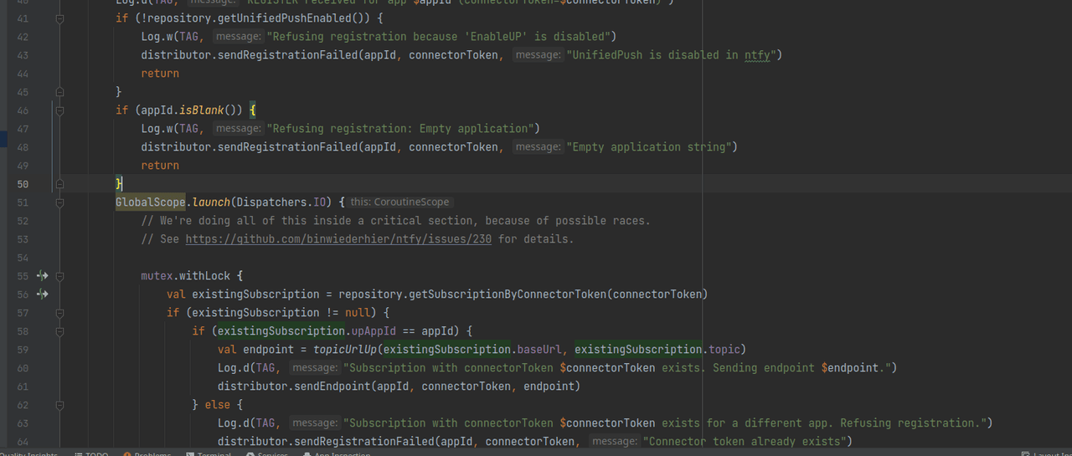The width and height of the screenshot is (1072, 456).
Task: Click the return keyword on line 49
Action: point(160,165)
